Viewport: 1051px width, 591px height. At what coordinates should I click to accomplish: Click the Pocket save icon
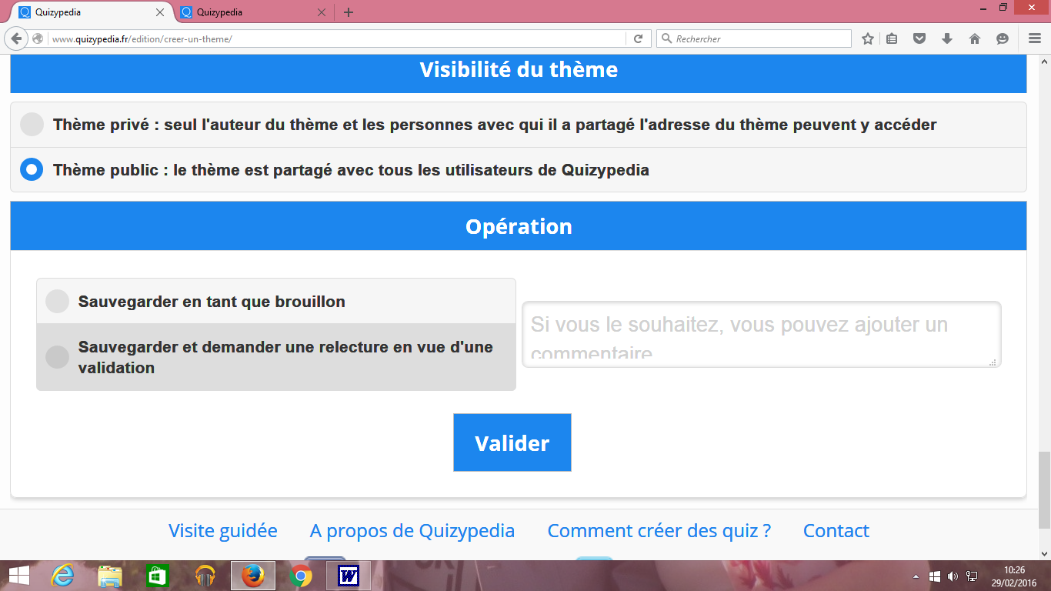click(x=919, y=38)
